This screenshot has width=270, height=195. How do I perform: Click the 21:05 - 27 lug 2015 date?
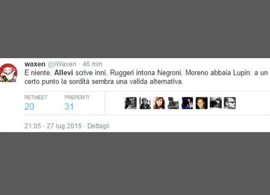[x=53, y=126]
